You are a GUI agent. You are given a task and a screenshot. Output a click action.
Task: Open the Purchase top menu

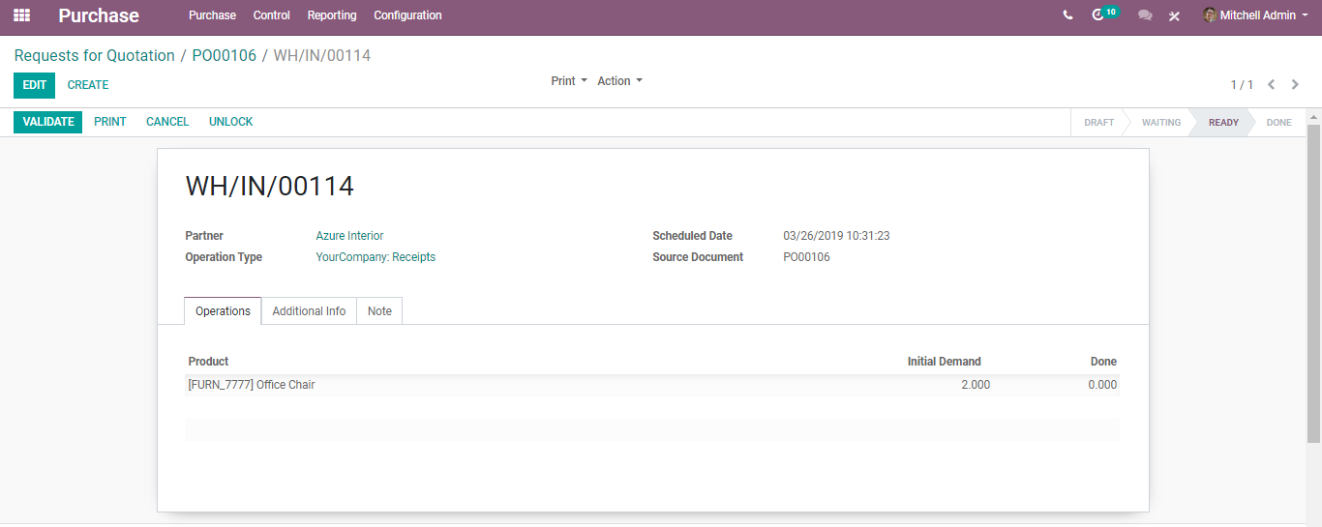(x=212, y=15)
